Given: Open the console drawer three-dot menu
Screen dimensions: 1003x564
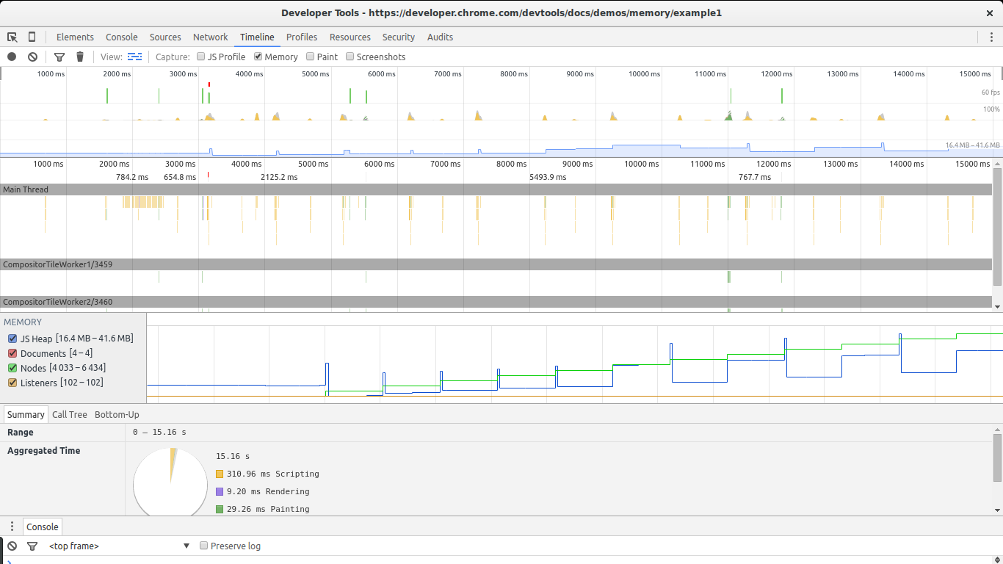Looking at the screenshot, I should [x=12, y=527].
